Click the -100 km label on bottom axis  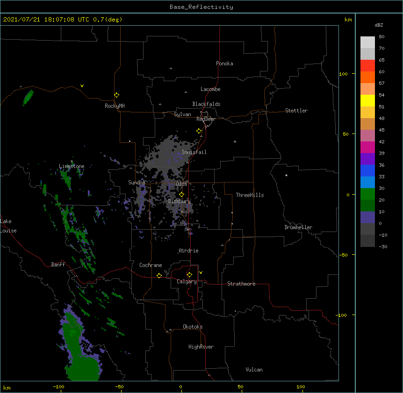(x=58, y=386)
